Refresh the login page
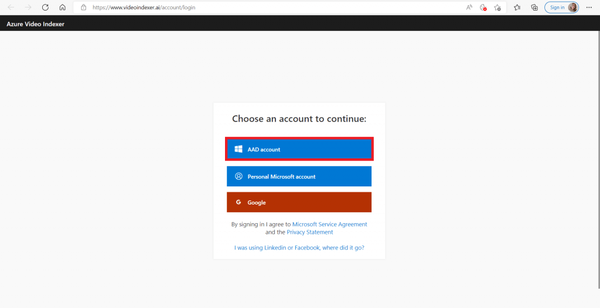 pyautogui.click(x=45, y=8)
